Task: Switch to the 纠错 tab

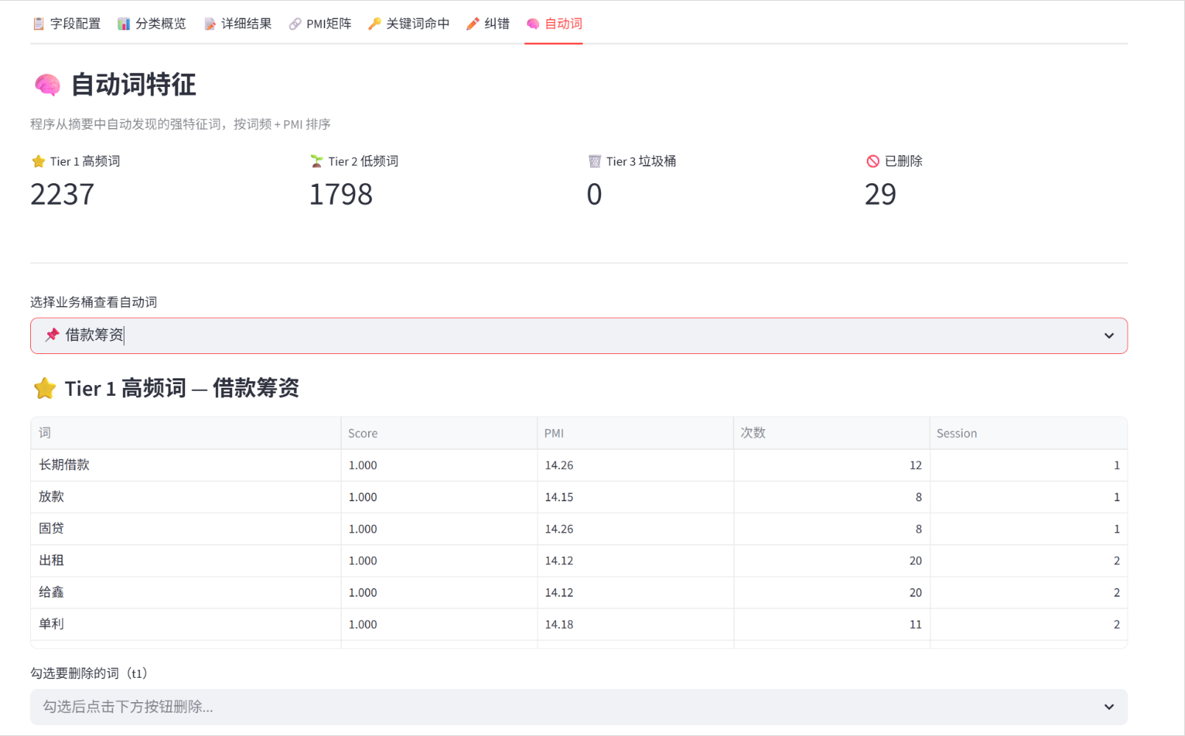Action: (x=488, y=24)
